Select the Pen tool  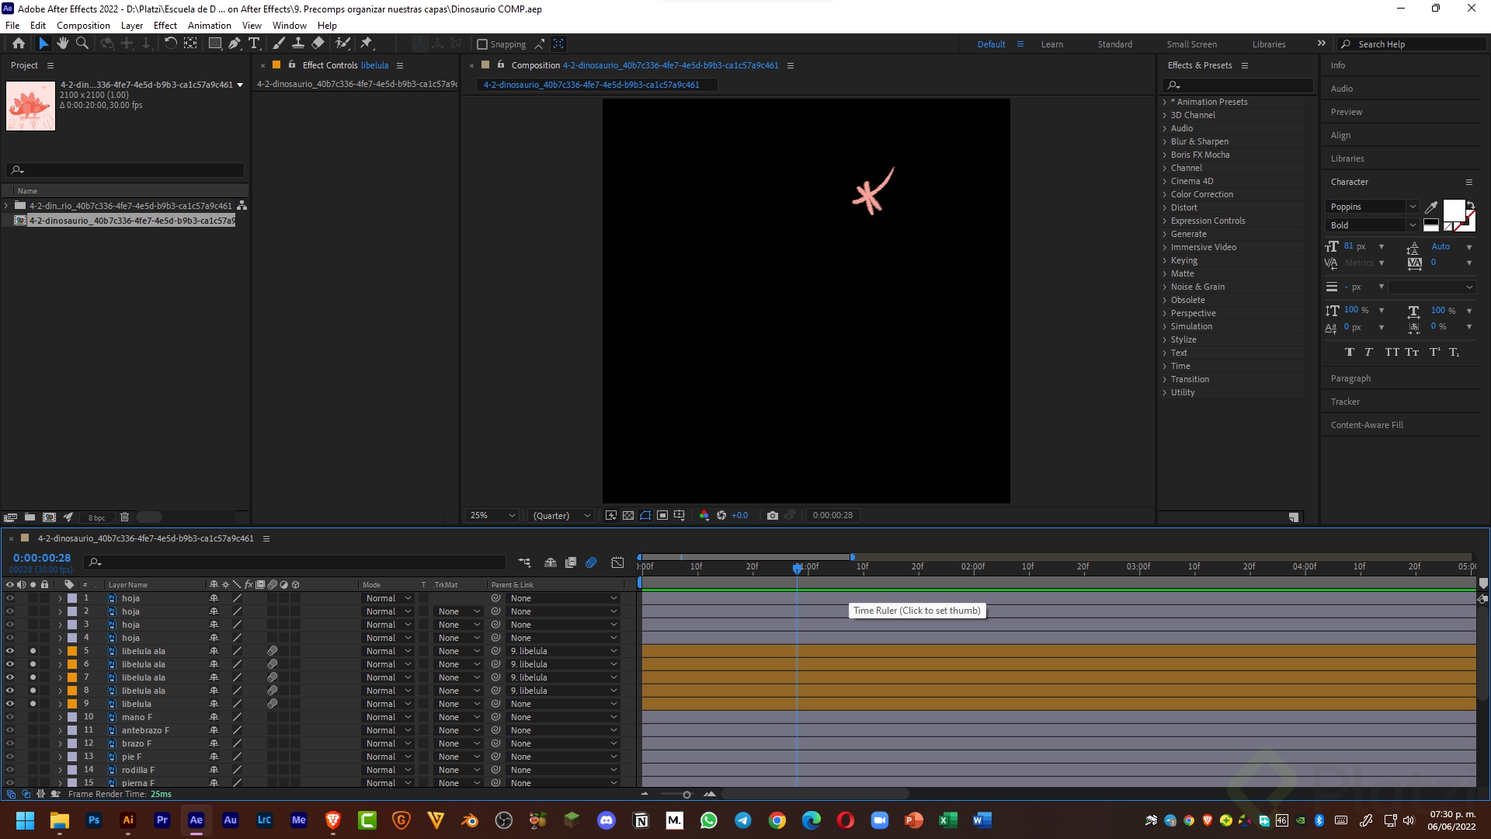click(234, 44)
